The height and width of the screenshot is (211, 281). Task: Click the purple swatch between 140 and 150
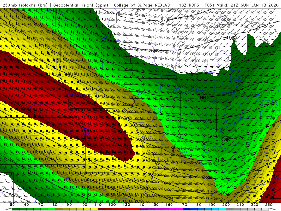144,209
